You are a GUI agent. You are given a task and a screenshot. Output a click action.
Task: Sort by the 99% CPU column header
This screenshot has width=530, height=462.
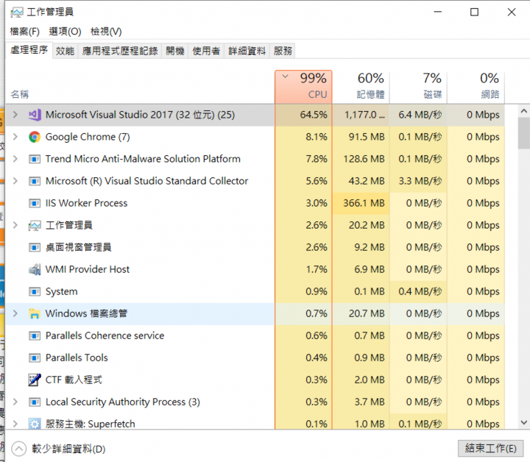click(x=303, y=87)
